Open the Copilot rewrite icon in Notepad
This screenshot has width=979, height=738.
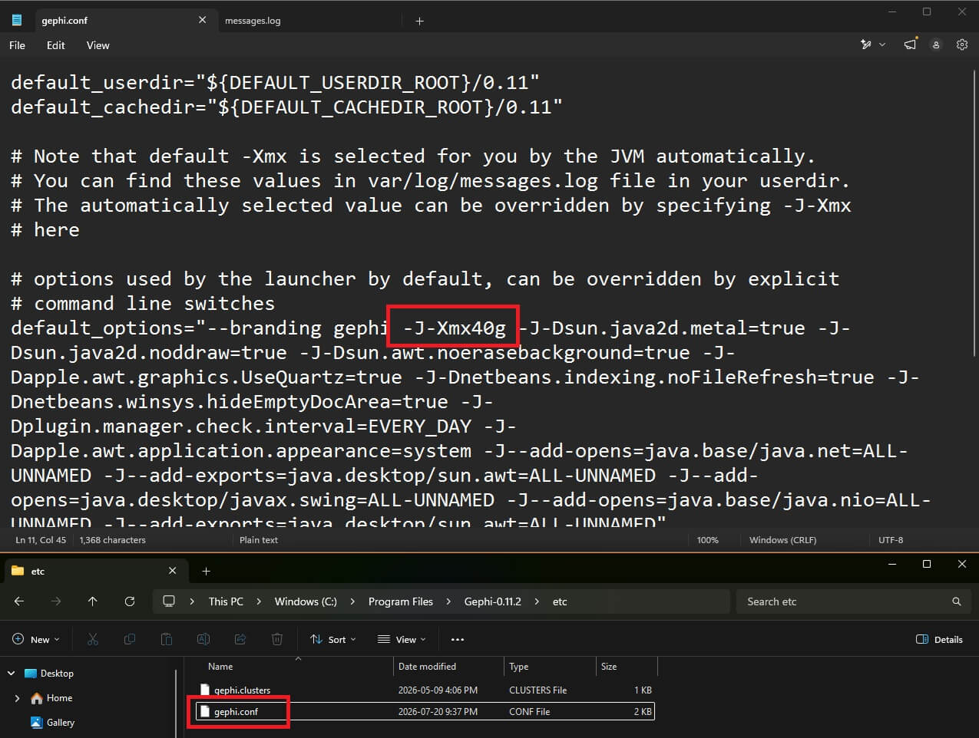[x=866, y=45]
